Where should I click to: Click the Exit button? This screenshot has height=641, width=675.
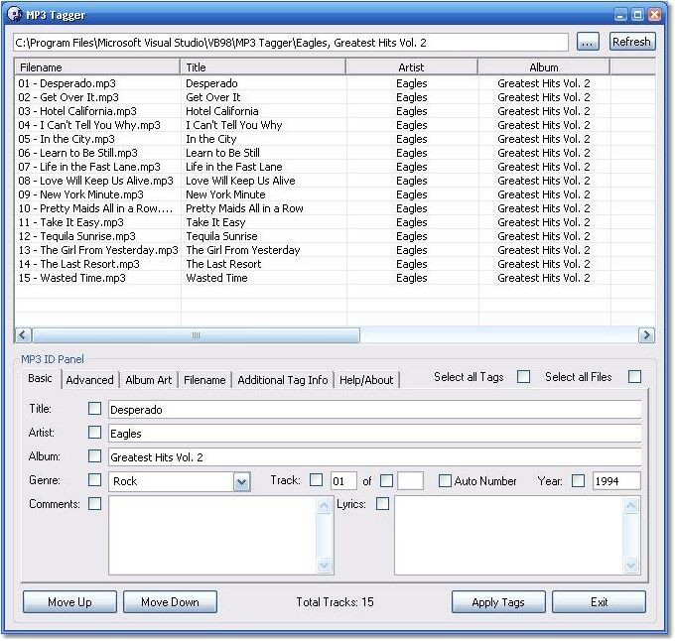pyautogui.click(x=600, y=602)
